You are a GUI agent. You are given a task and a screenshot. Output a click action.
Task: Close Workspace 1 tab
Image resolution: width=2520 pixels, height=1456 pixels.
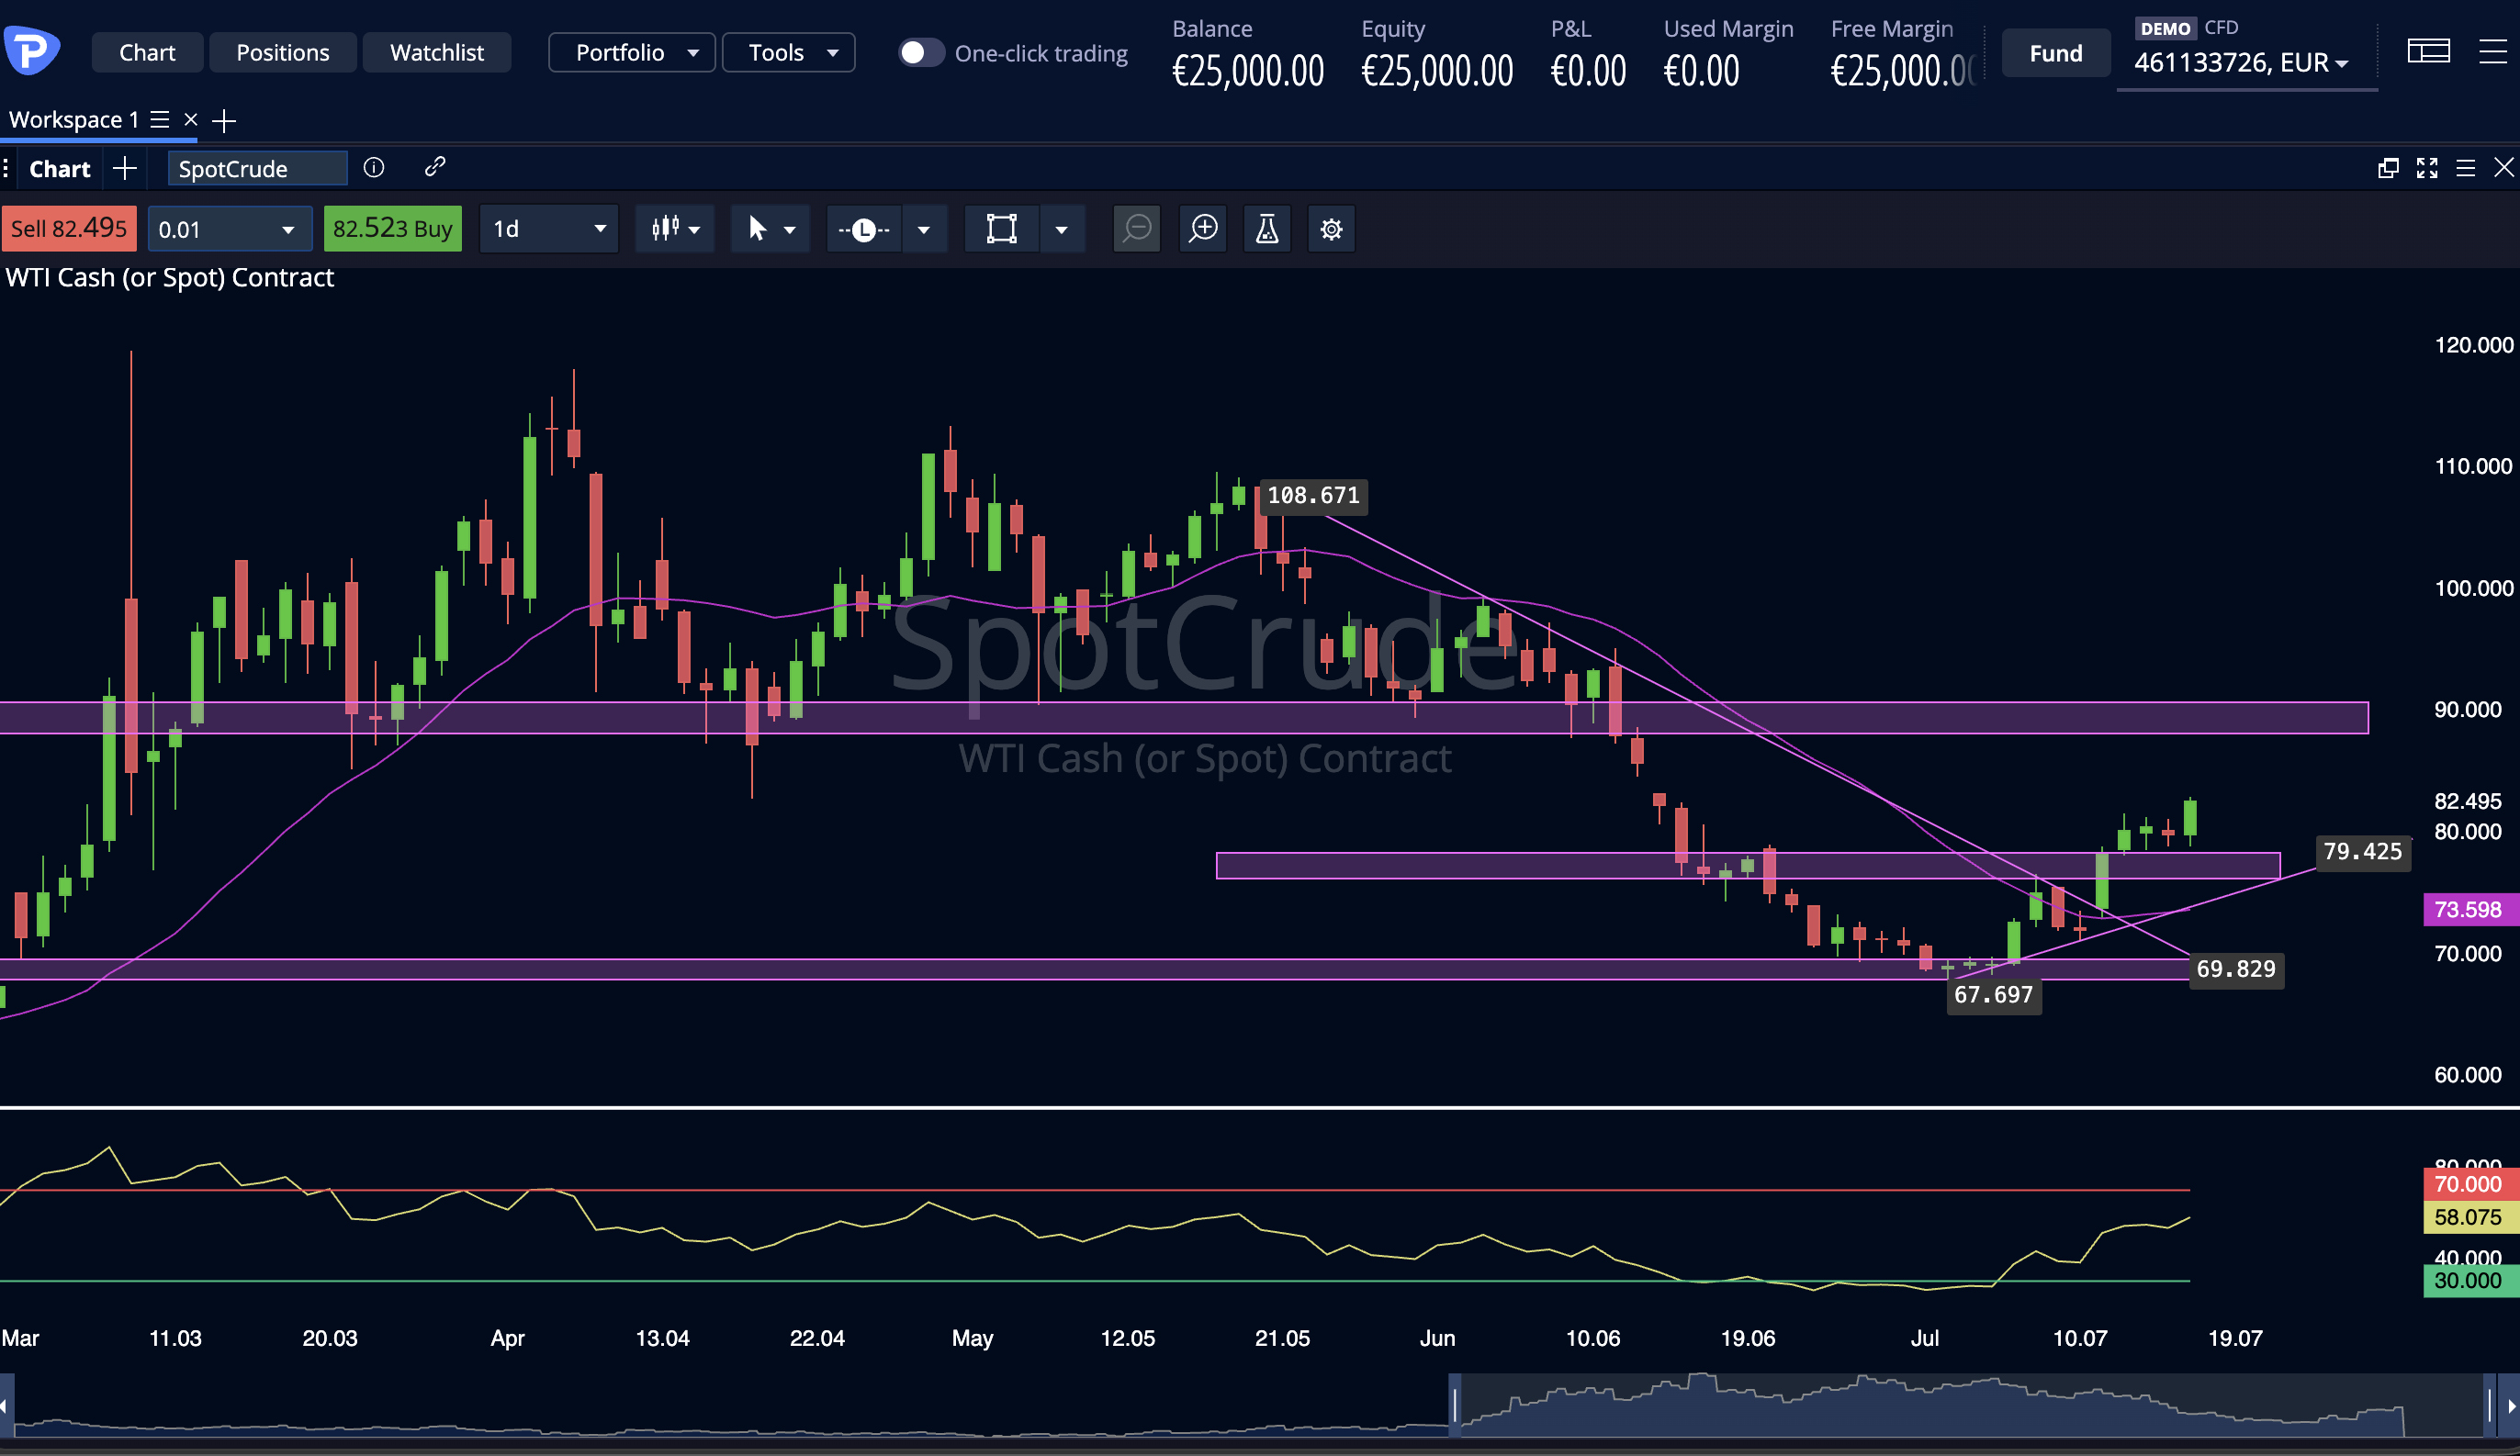(191, 120)
